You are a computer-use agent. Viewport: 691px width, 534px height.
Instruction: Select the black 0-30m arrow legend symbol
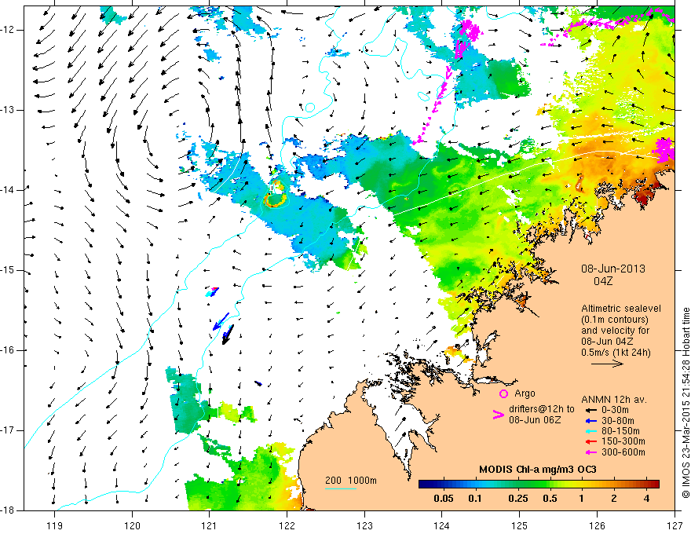tap(591, 410)
